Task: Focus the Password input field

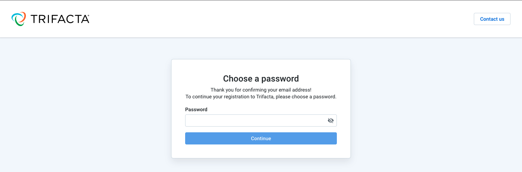Action: (x=255, y=121)
